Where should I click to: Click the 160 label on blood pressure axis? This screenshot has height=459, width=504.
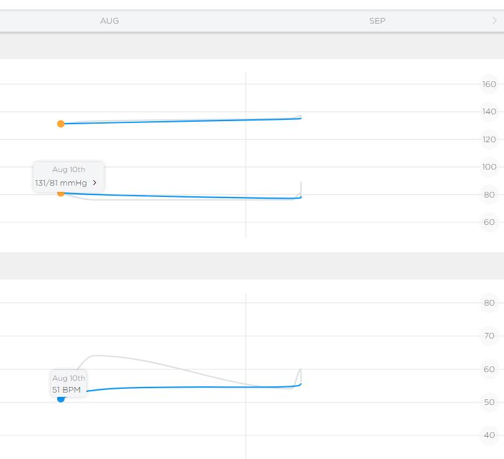489,84
